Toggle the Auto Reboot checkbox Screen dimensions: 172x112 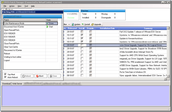pyautogui.click(x=5, y=77)
